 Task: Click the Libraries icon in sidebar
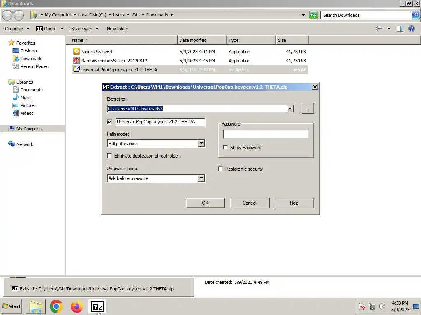click(11, 82)
